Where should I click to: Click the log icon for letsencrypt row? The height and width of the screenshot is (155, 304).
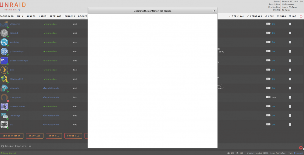[x=290, y=24]
